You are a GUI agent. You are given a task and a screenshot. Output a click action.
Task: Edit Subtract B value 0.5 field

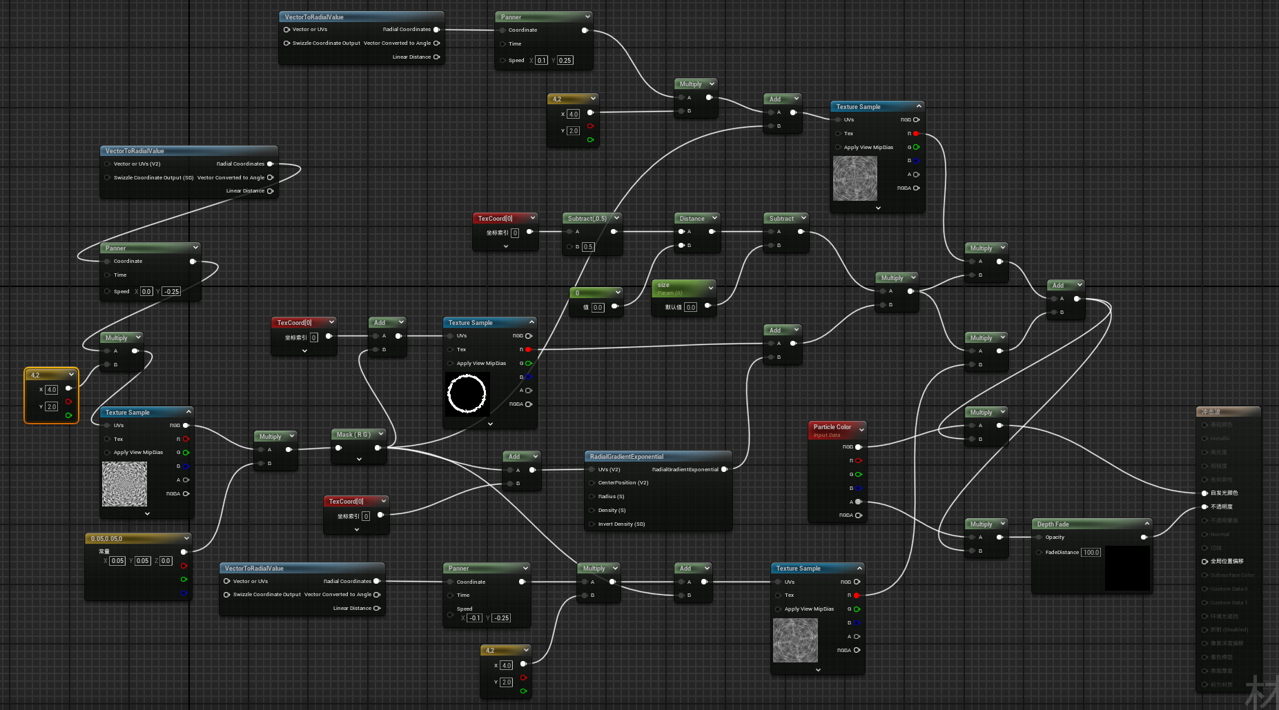pyautogui.click(x=587, y=246)
